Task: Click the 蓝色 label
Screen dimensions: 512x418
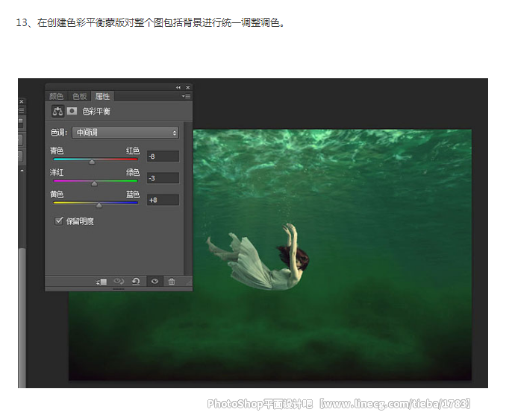Action: [x=133, y=194]
